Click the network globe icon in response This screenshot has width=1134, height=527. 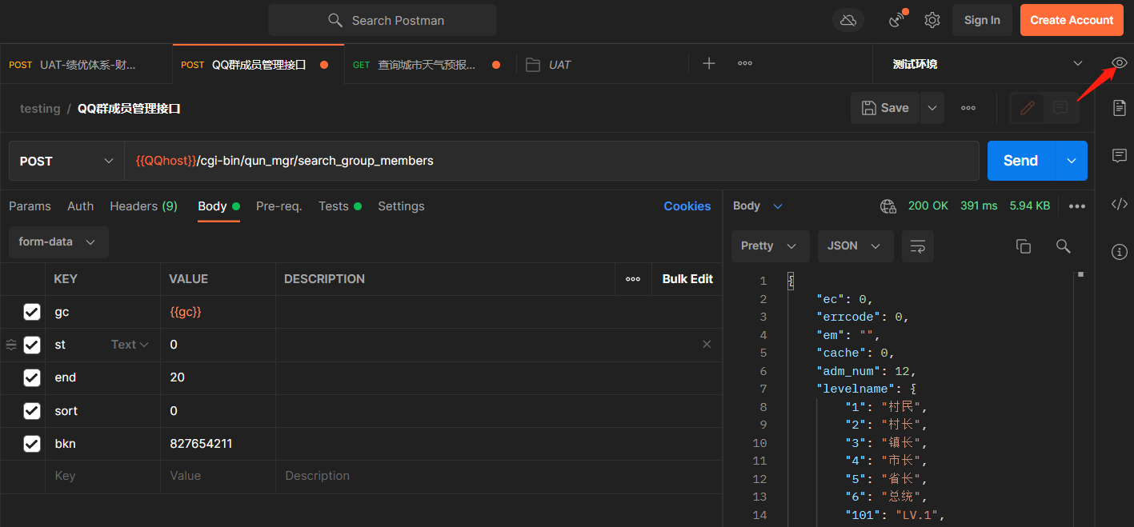[888, 206]
